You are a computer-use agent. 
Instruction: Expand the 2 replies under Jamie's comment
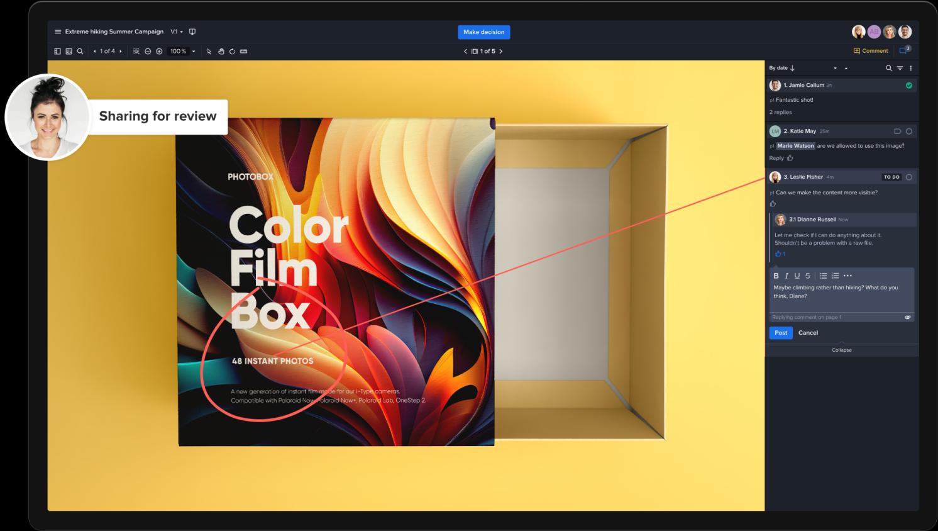pos(780,113)
